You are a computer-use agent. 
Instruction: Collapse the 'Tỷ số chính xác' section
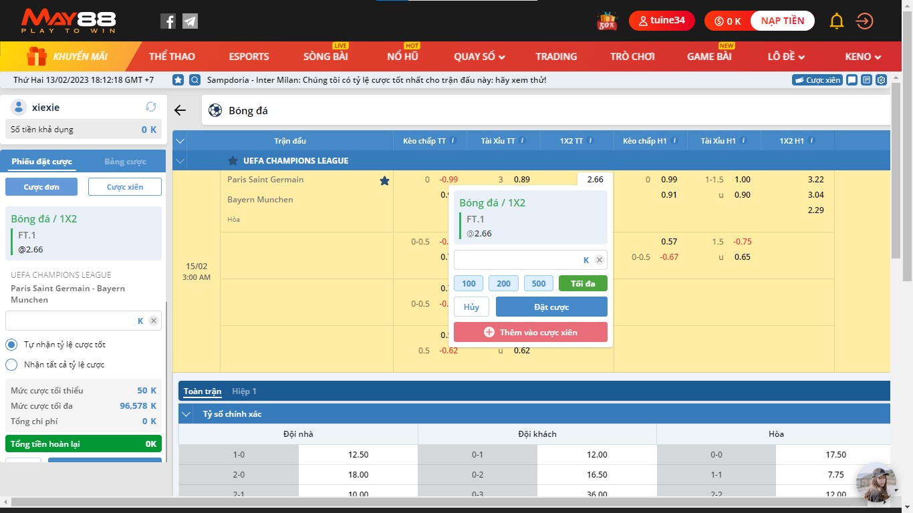(x=186, y=414)
